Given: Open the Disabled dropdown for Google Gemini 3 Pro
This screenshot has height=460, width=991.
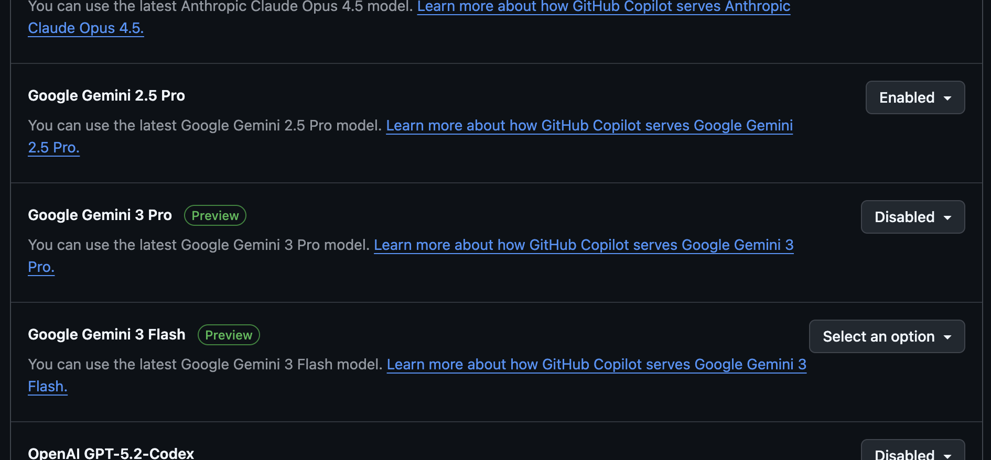Looking at the screenshot, I should tap(912, 217).
